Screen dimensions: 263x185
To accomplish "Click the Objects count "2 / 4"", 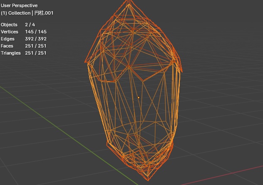I will 30,25.
